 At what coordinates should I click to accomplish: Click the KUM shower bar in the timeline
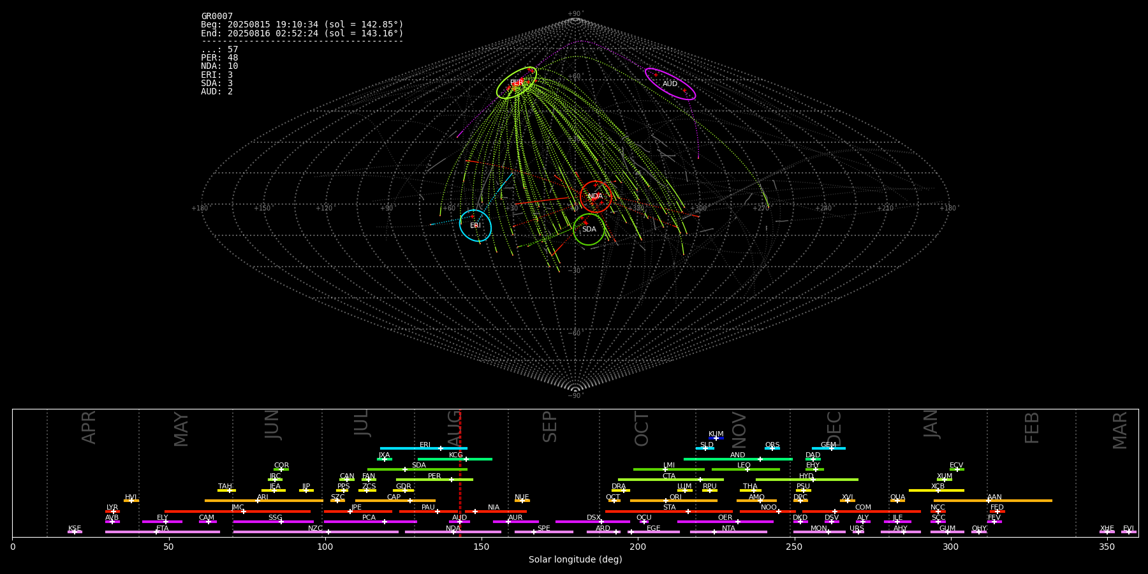coord(716,438)
